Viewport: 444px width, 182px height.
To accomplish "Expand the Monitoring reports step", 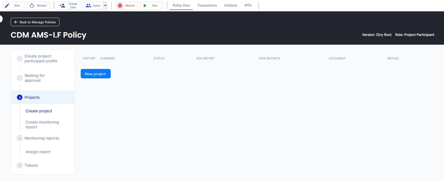I will point(20,138).
